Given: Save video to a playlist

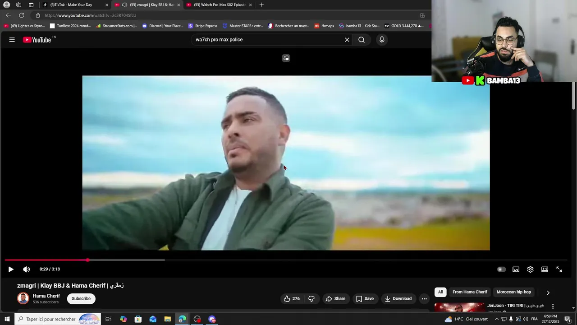Looking at the screenshot, I should coord(365,298).
